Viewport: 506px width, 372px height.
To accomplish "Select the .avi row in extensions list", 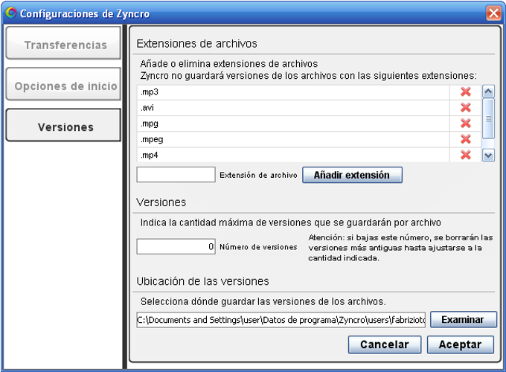I will tap(293, 108).
